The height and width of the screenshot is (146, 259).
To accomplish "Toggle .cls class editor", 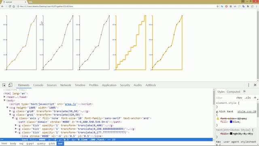I will [248, 98].
